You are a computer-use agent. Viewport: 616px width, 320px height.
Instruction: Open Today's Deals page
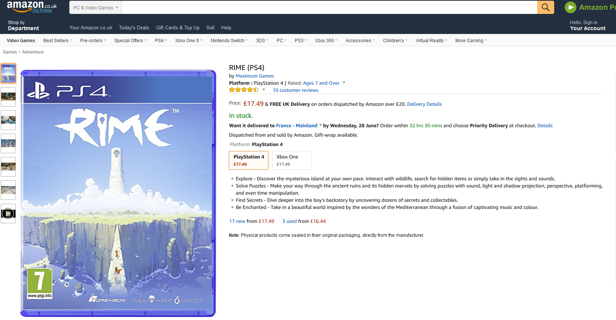coord(134,28)
